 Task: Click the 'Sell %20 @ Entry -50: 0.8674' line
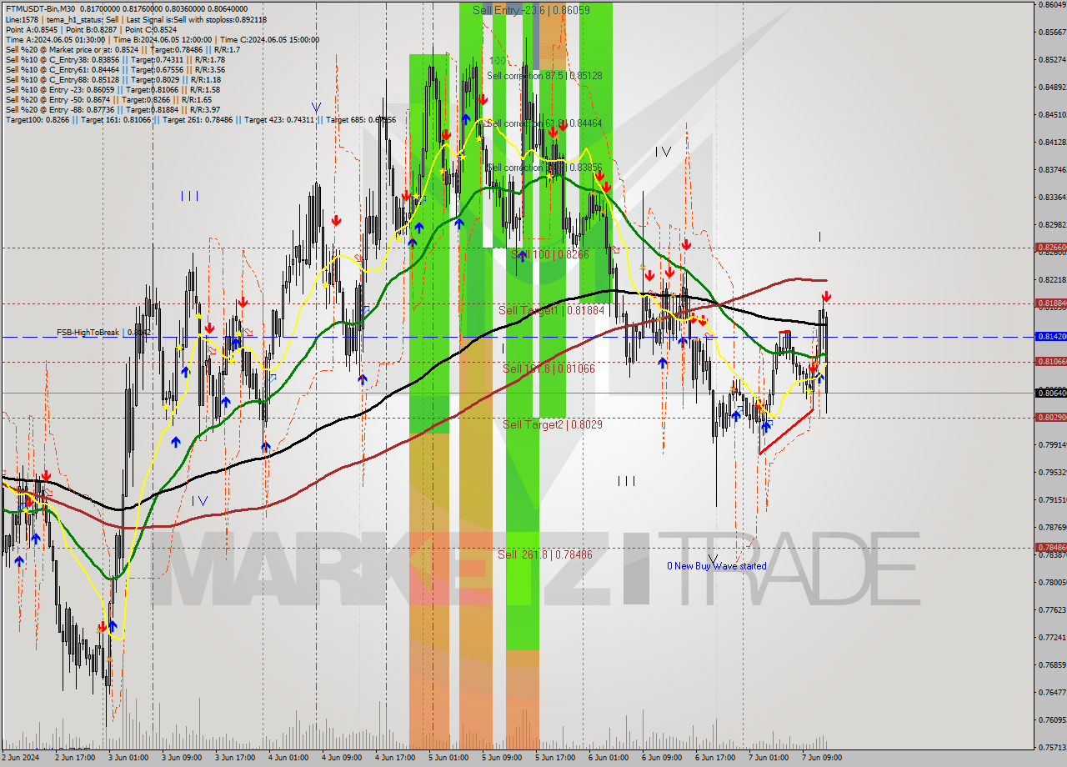pyautogui.click(x=108, y=99)
